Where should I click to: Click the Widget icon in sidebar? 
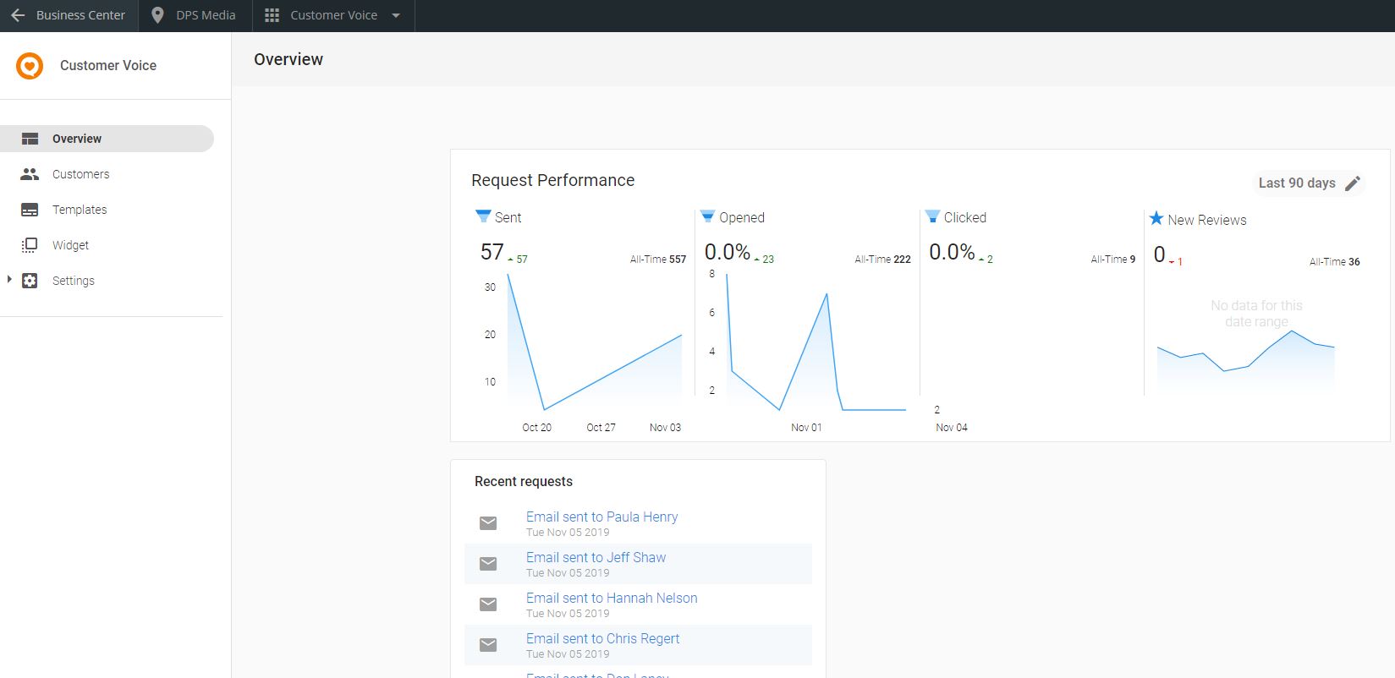point(30,245)
